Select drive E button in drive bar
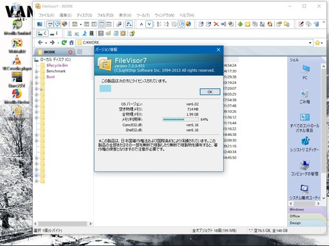The height and width of the screenshot is (246, 329). pos(54,33)
